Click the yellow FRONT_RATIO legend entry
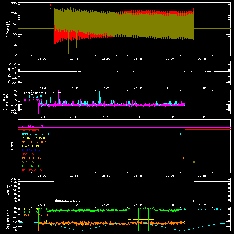This screenshot has height=234, width=234. click(x=33, y=209)
